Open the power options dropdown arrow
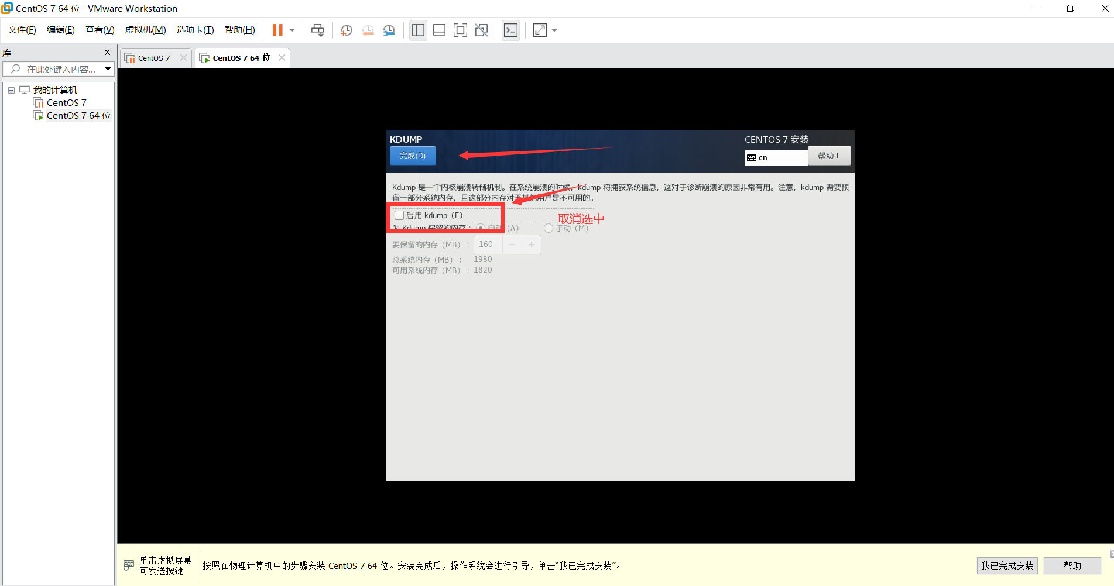1114x586 pixels. coord(292,30)
